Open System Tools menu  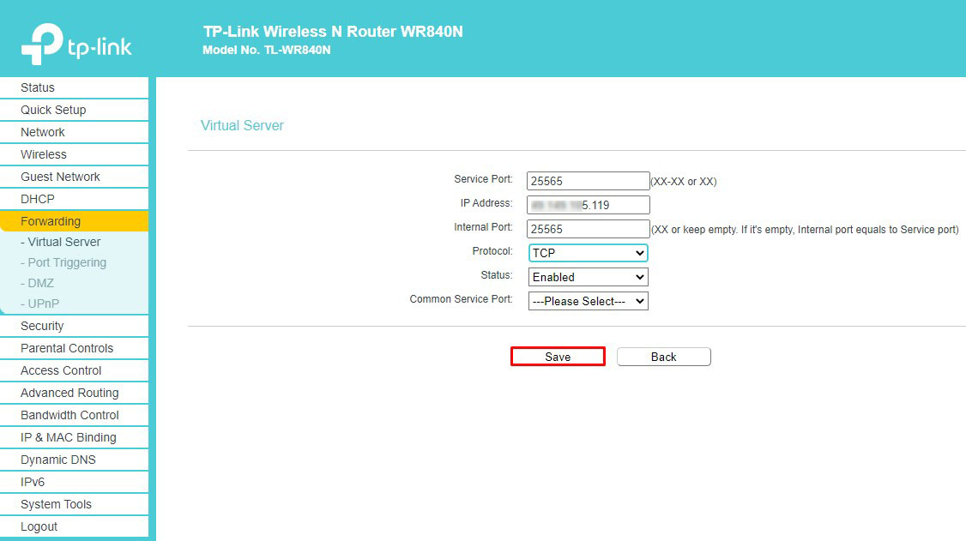(74, 504)
